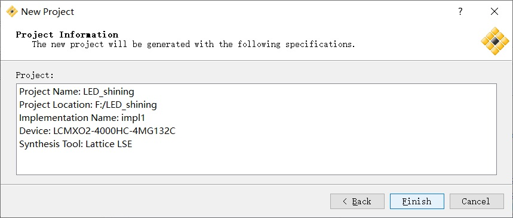Screen dimensions: 513x218
Task: Cancel the New Project wizard
Action: (477, 201)
